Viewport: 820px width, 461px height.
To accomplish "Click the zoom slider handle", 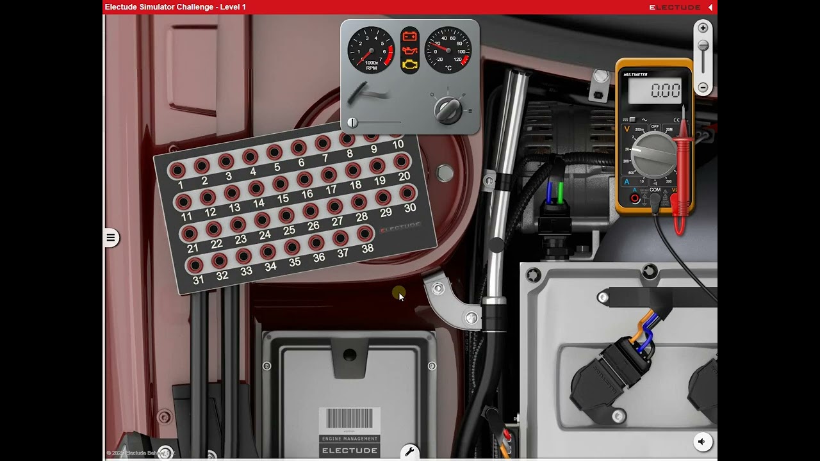I will (x=703, y=45).
